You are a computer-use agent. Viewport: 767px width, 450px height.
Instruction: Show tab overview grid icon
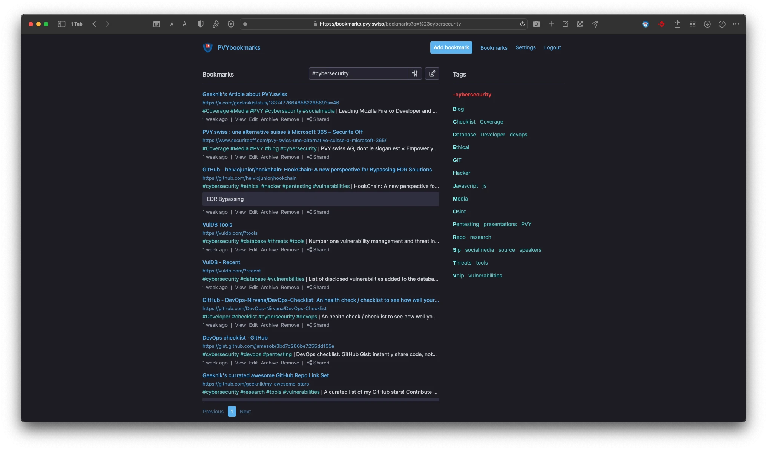point(692,24)
